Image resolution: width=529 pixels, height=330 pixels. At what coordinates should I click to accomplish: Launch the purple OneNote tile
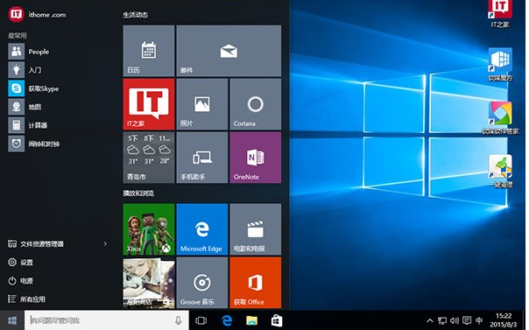click(x=256, y=158)
